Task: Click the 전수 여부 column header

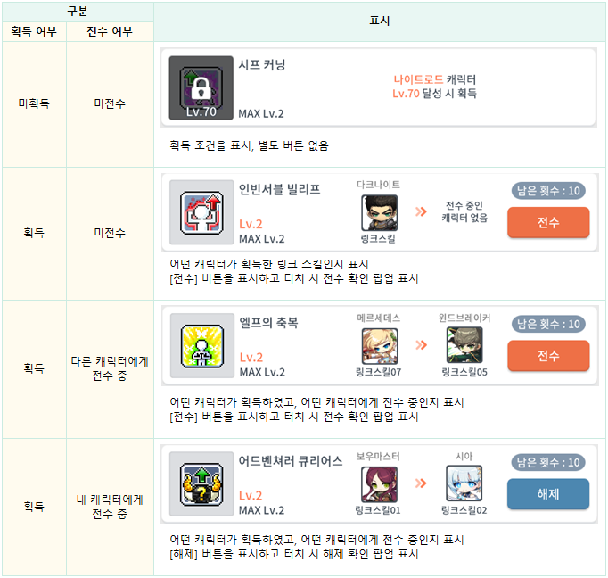Action: (x=110, y=31)
